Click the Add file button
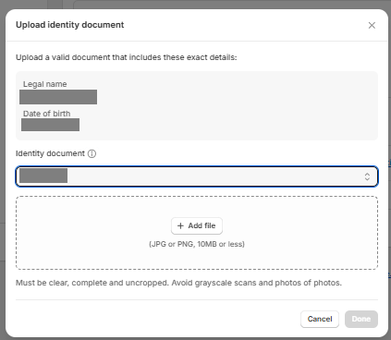This screenshot has width=391, height=340. 197,225
